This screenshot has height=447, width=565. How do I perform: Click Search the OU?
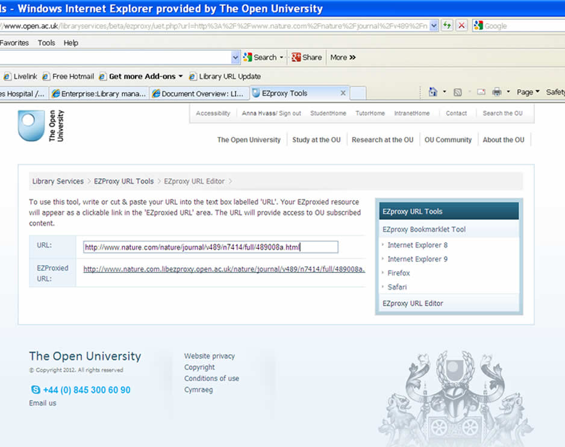[503, 113]
